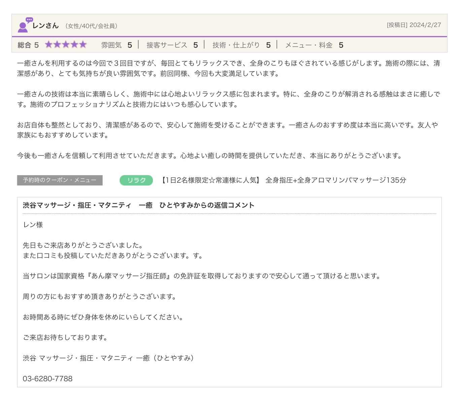Screen dimensions: 463x401
Task: Click the review paragraph starting 一癒さんの技術は
Action: coord(229,99)
